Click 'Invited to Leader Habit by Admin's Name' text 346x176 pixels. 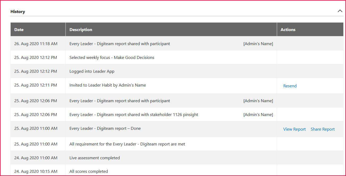(108, 85)
